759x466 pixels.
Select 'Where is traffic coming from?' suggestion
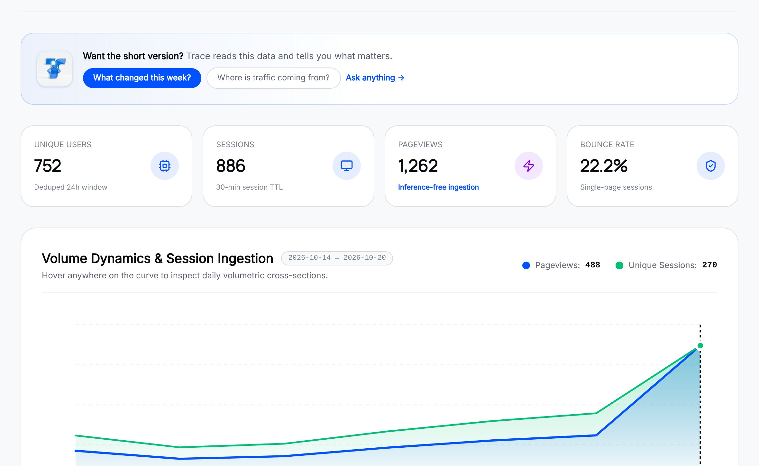[x=273, y=78]
